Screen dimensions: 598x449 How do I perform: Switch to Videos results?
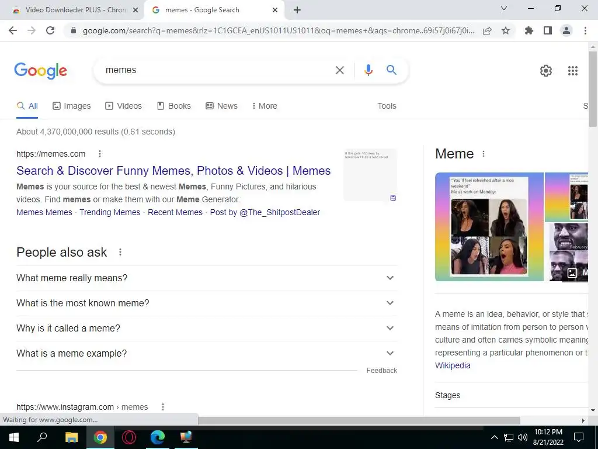tap(123, 106)
